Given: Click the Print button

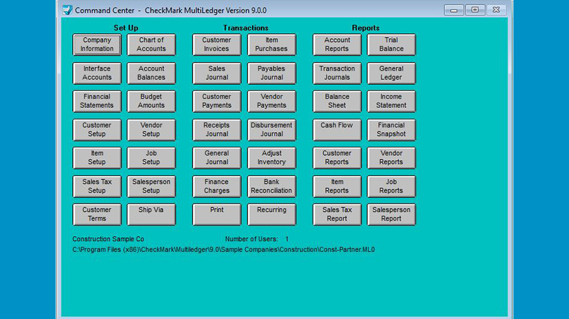Looking at the screenshot, I should click(x=217, y=214).
